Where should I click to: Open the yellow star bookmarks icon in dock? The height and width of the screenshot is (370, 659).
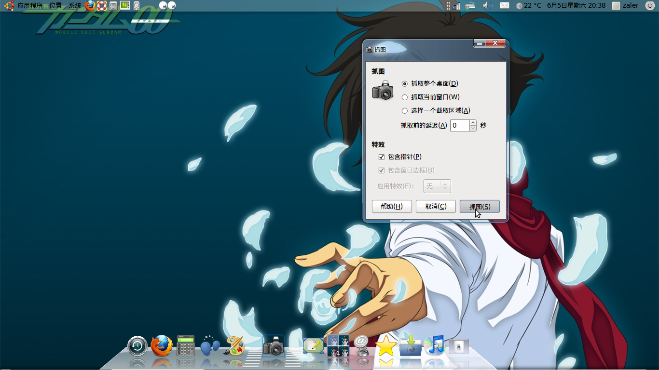click(x=386, y=346)
